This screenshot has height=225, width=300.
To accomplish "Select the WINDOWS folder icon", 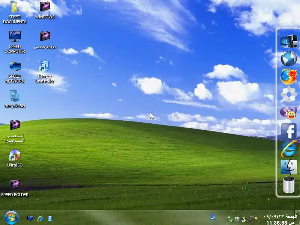I will [45, 10].
